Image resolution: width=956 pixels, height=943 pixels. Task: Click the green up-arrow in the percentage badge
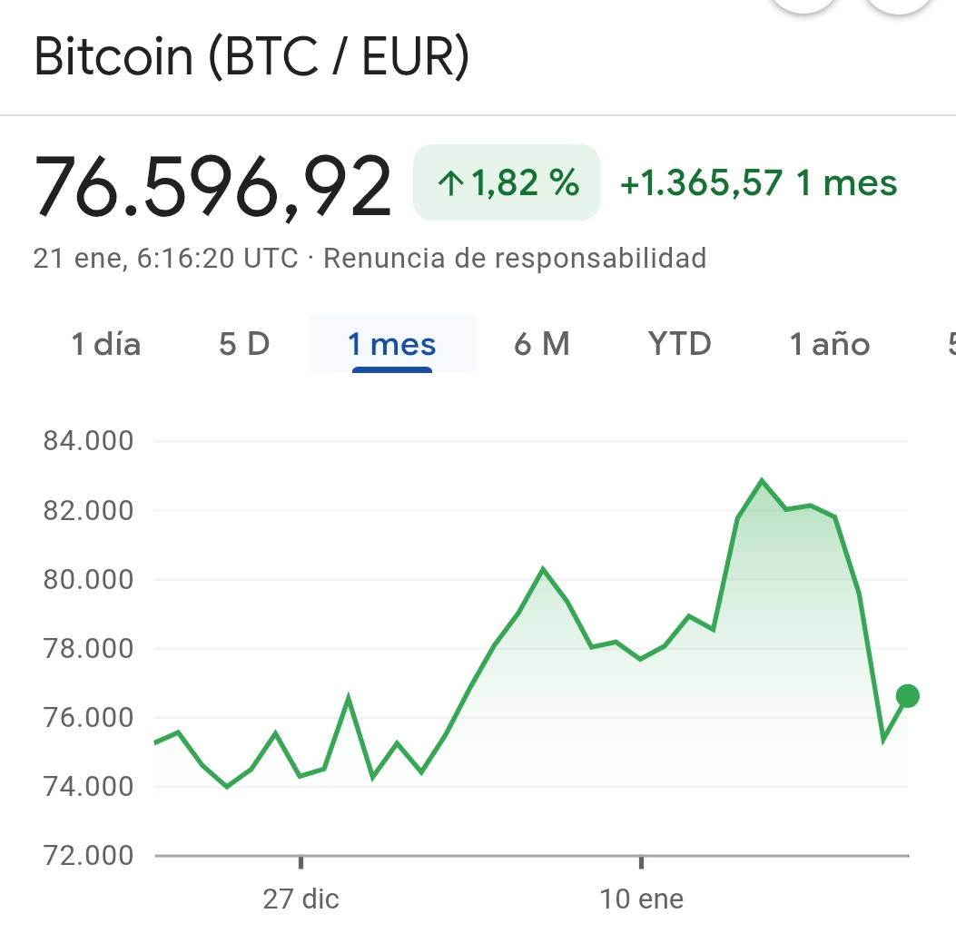pos(450,184)
